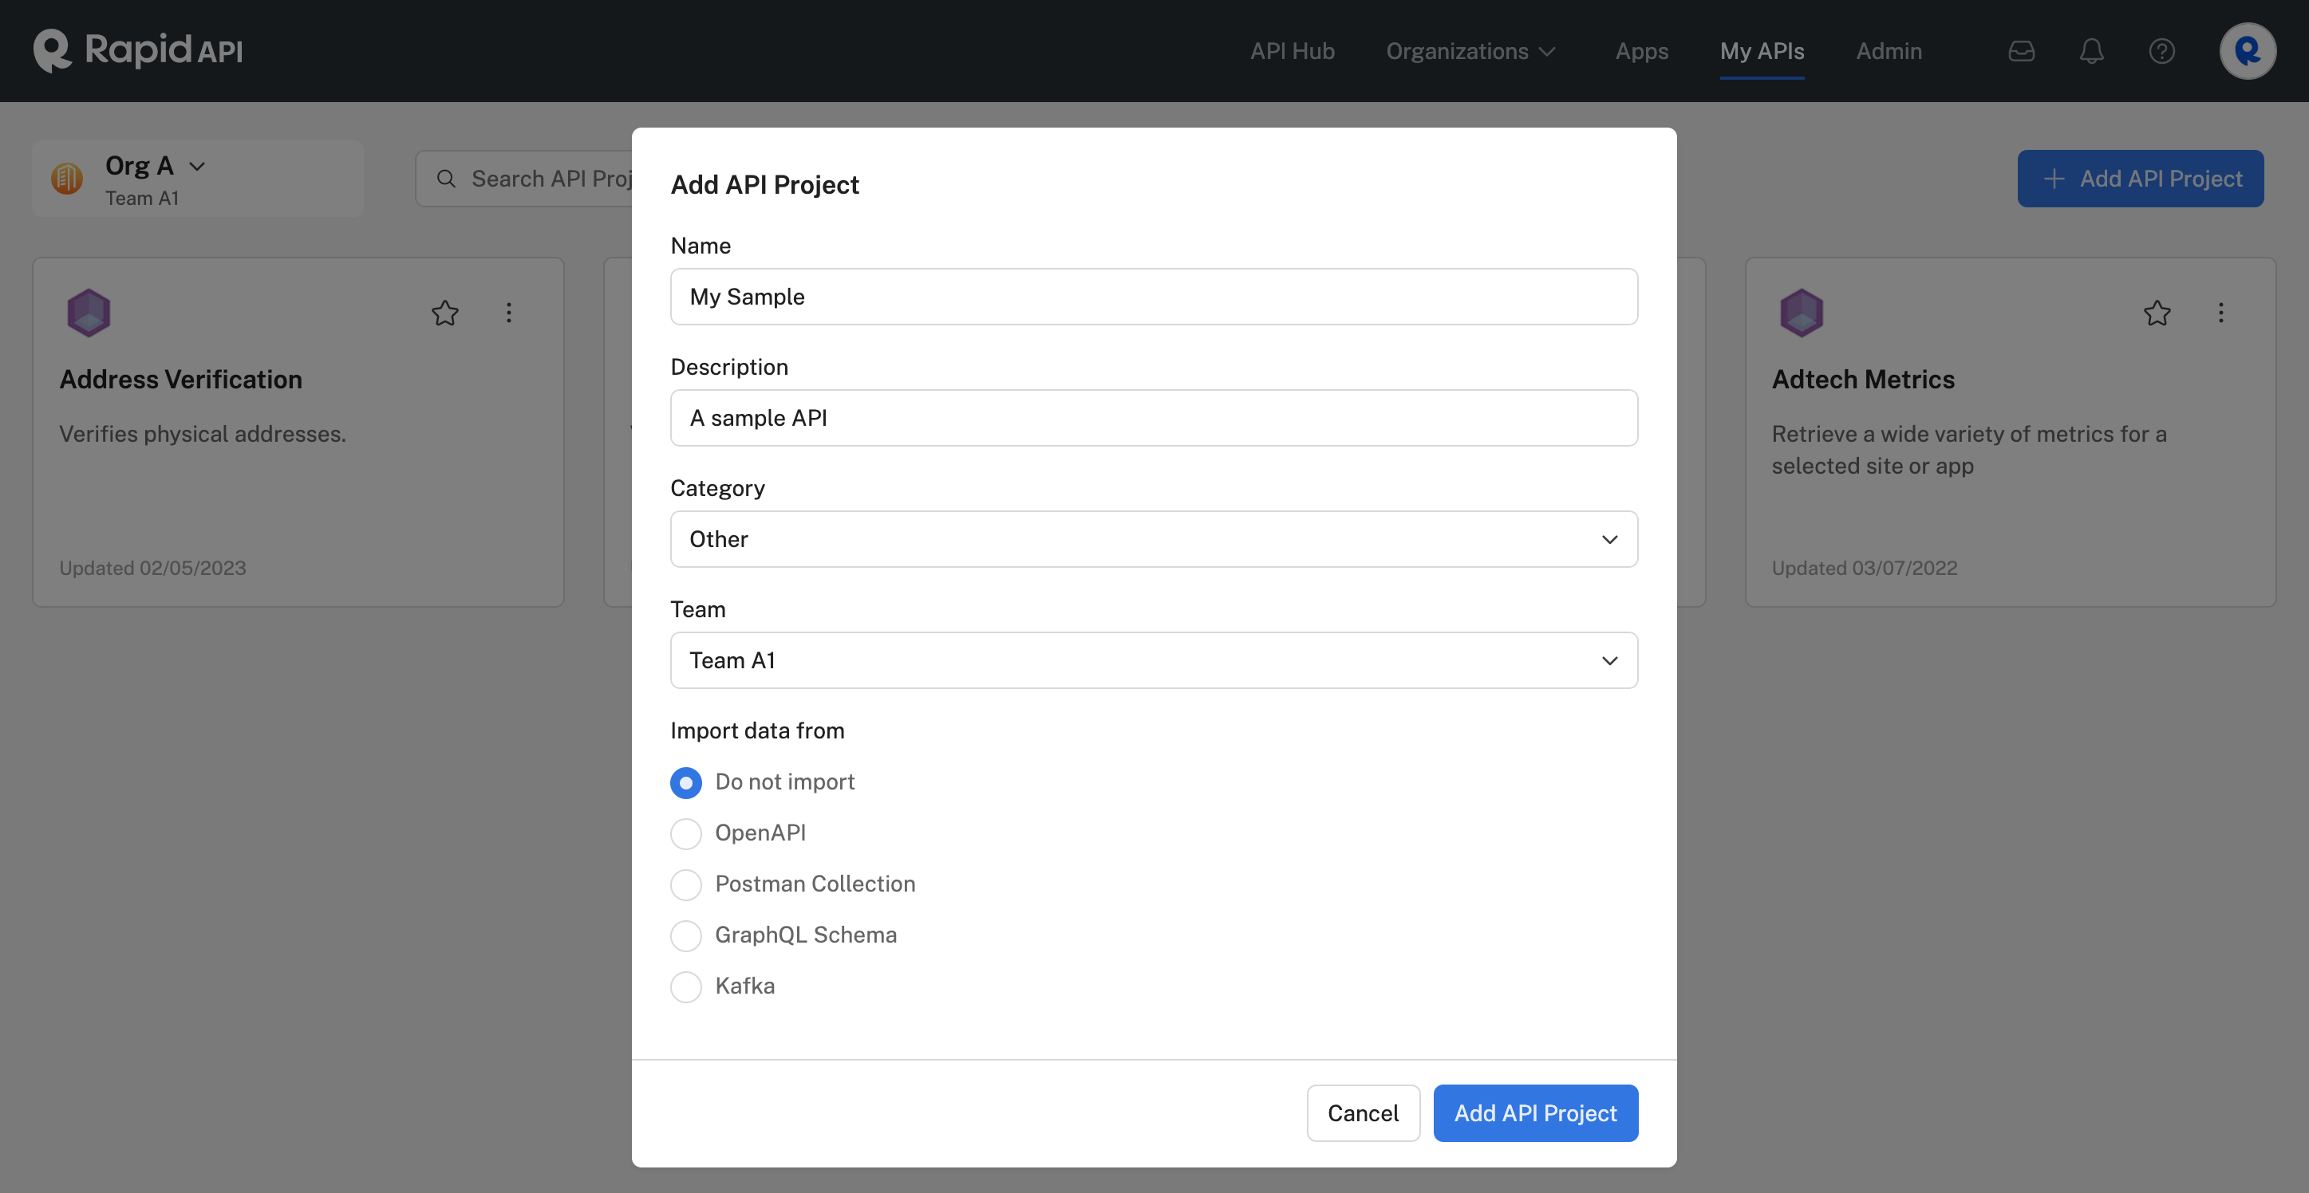Open the notifications bell

2091,51
